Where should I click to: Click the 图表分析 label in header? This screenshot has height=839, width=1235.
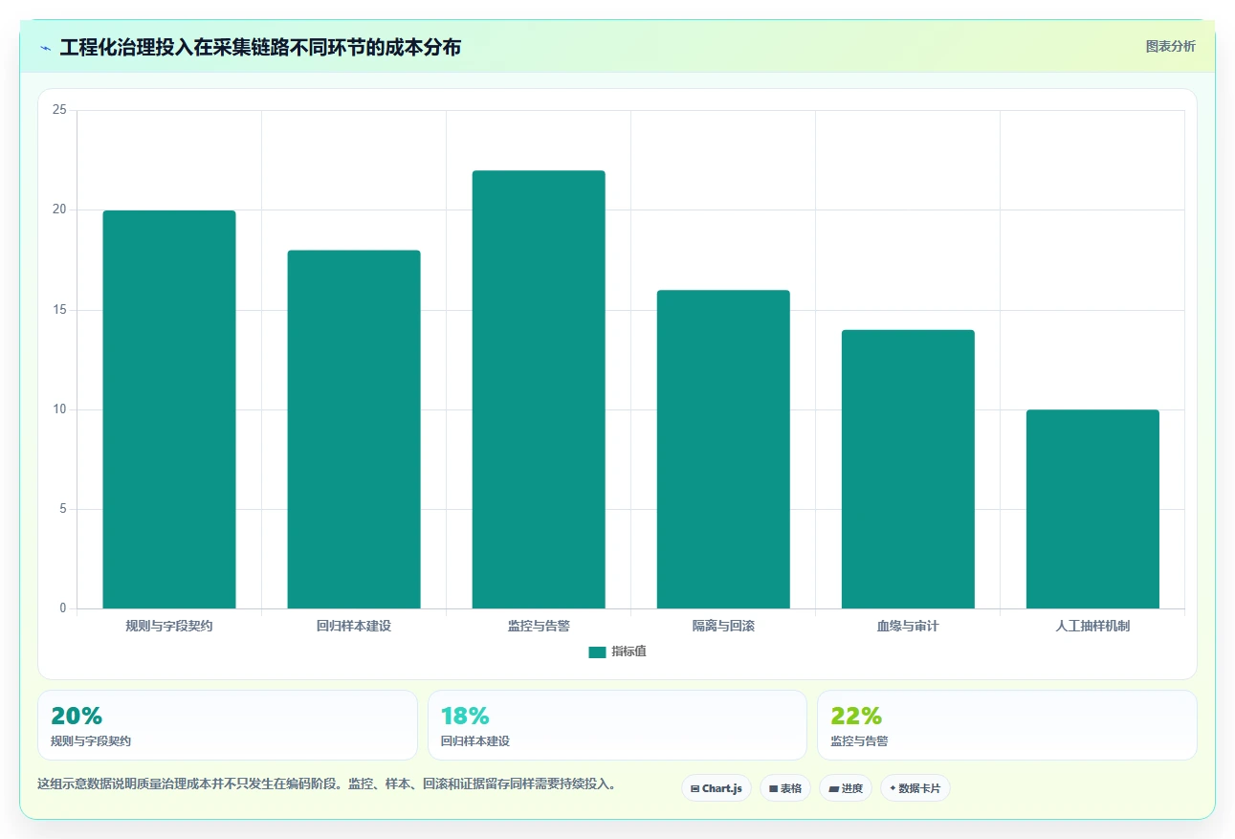[x=1170, y=46]
